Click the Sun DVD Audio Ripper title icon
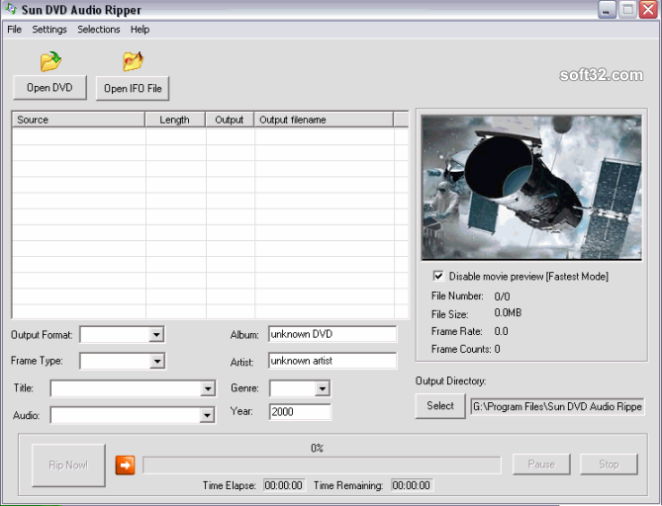The height and width of the screenshot is (506, 662). tap(11, 9)
